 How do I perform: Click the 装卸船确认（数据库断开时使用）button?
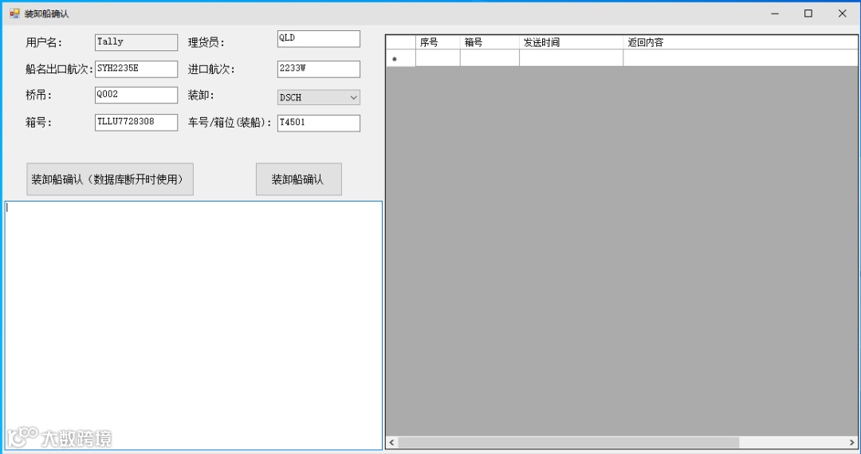pyautogui.click(x=110, y=178)
